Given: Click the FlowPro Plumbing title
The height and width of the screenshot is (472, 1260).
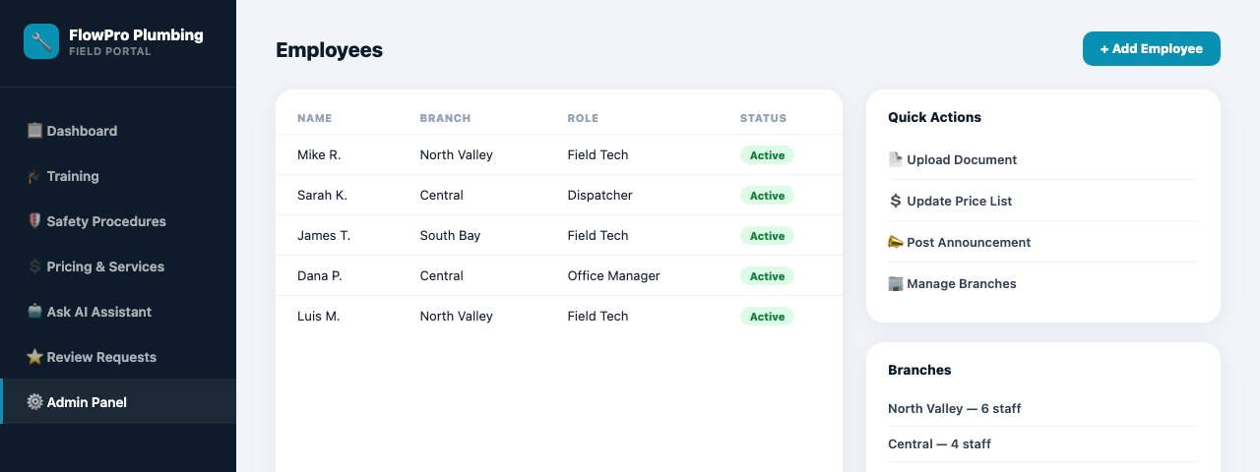Looking at the screenshot, I should tap(136, 35).
